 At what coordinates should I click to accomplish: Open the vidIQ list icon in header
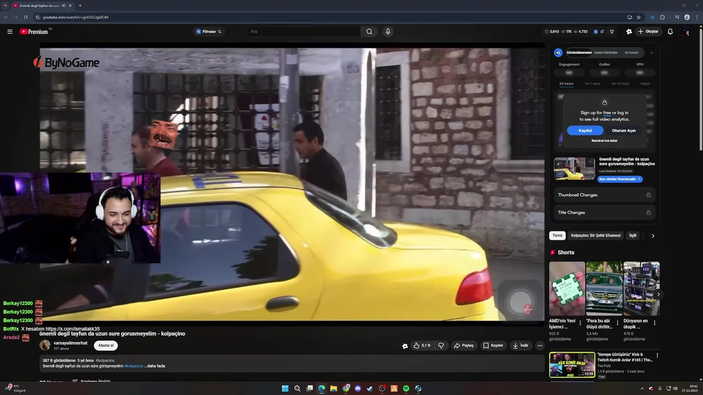click(x=603, y=32)
